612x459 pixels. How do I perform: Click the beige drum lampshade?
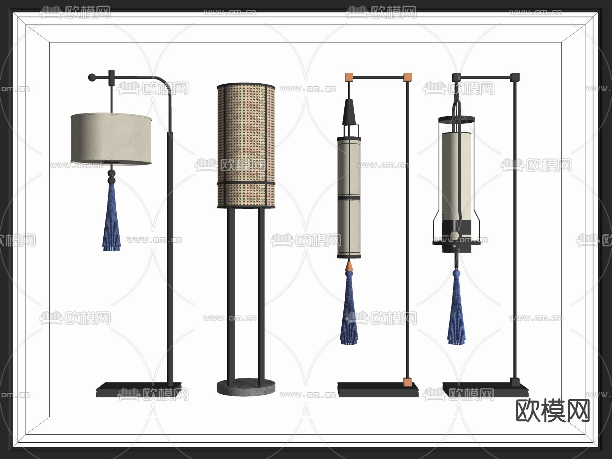click(x=111, y=139)
